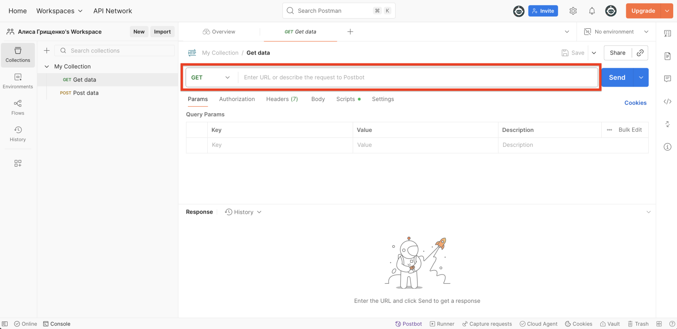
Task: Open the tab list chevron
Action: [567, 32]
